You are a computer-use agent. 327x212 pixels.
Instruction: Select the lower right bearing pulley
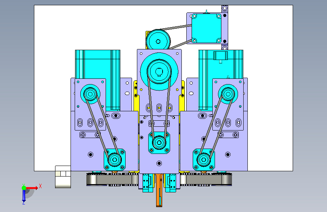coord(204,160)
